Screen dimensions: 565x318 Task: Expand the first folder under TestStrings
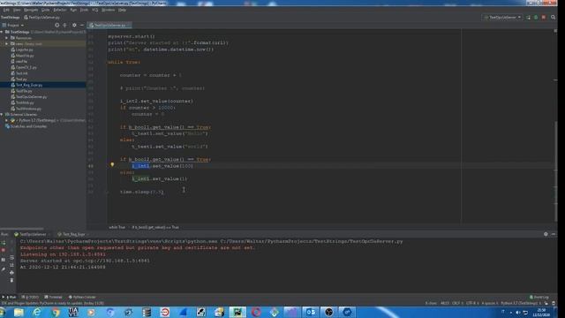7,38
